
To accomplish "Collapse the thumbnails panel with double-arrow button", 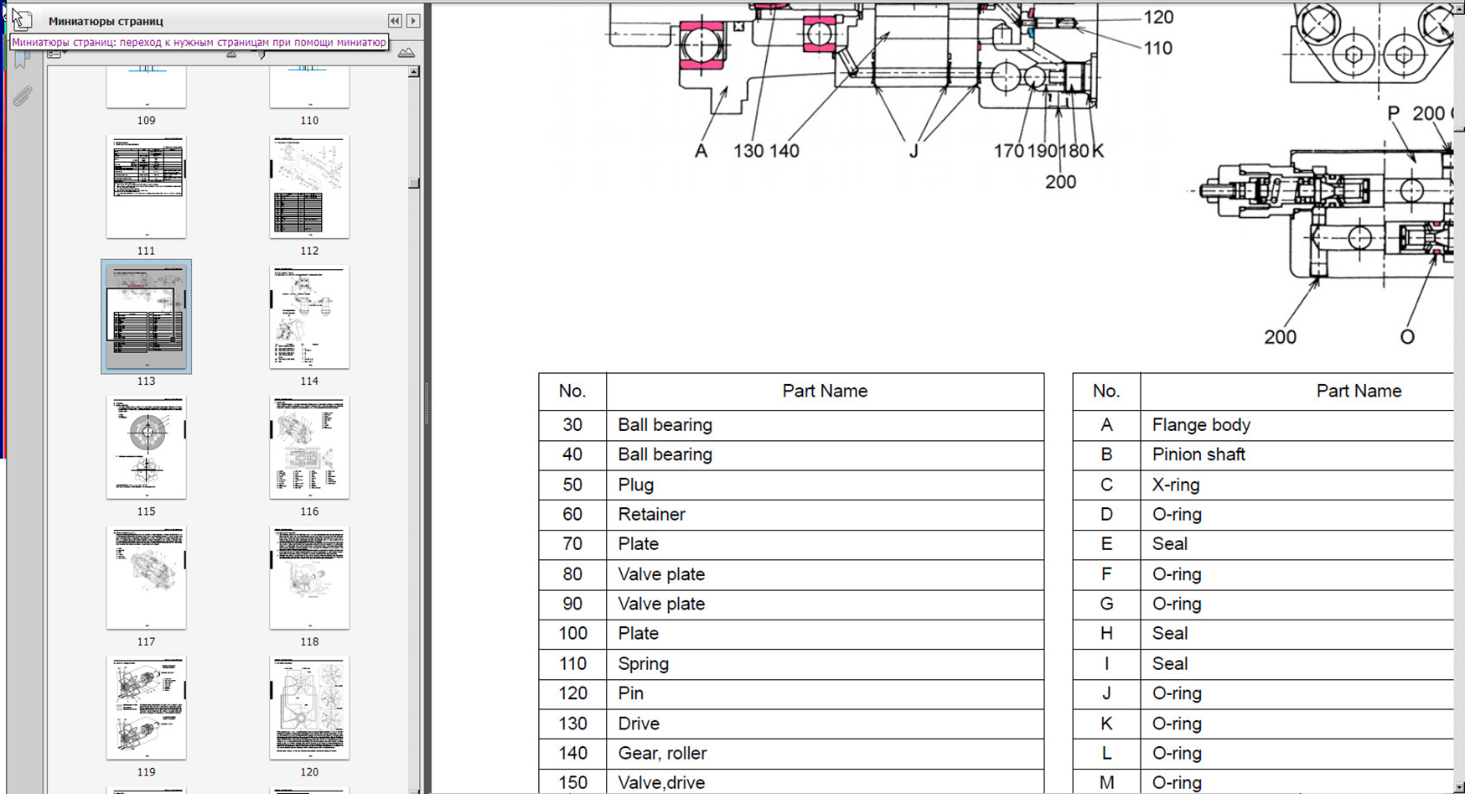I will 395,21.
